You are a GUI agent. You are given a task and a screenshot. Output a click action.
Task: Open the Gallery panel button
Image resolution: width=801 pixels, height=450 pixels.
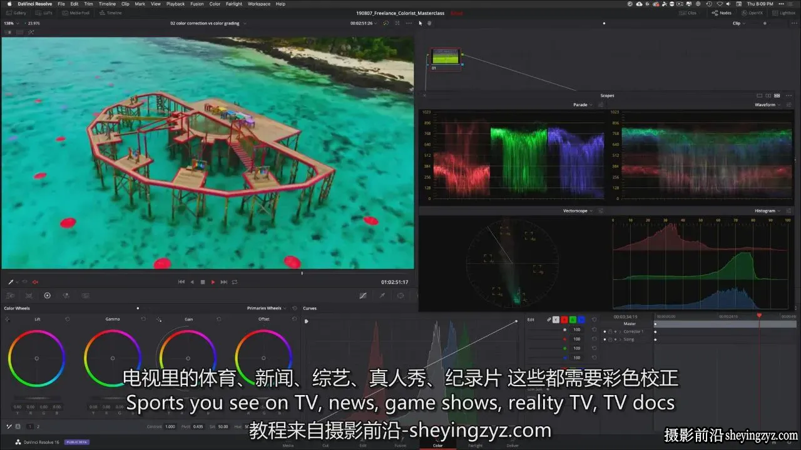pyautogui.click(x=17, y=12)
